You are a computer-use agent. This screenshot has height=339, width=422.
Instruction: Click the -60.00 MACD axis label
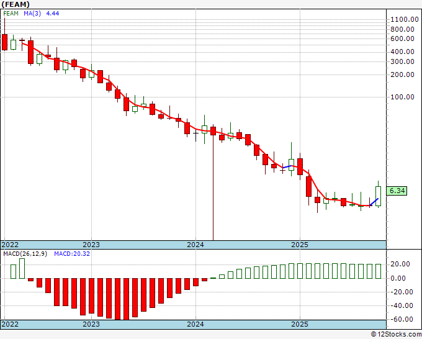tap(402, 319)
